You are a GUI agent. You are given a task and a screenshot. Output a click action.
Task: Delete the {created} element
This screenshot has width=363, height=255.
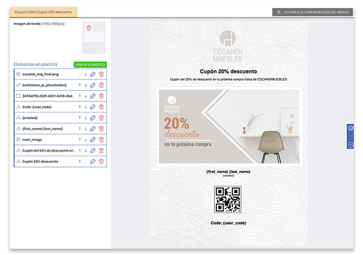tap(101, 118)
